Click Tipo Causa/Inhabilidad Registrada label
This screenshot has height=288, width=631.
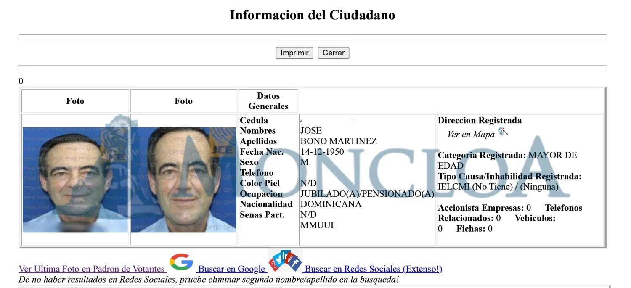click(509, 176)
